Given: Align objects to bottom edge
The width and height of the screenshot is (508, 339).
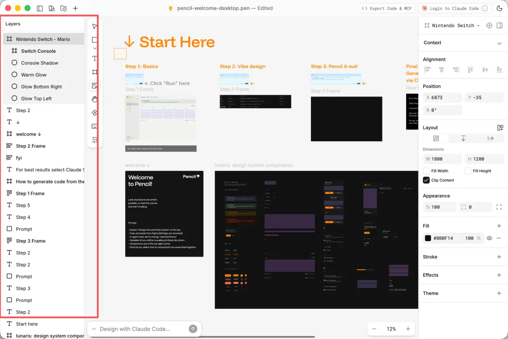Looking at the screenshot, I should (499, 69).
